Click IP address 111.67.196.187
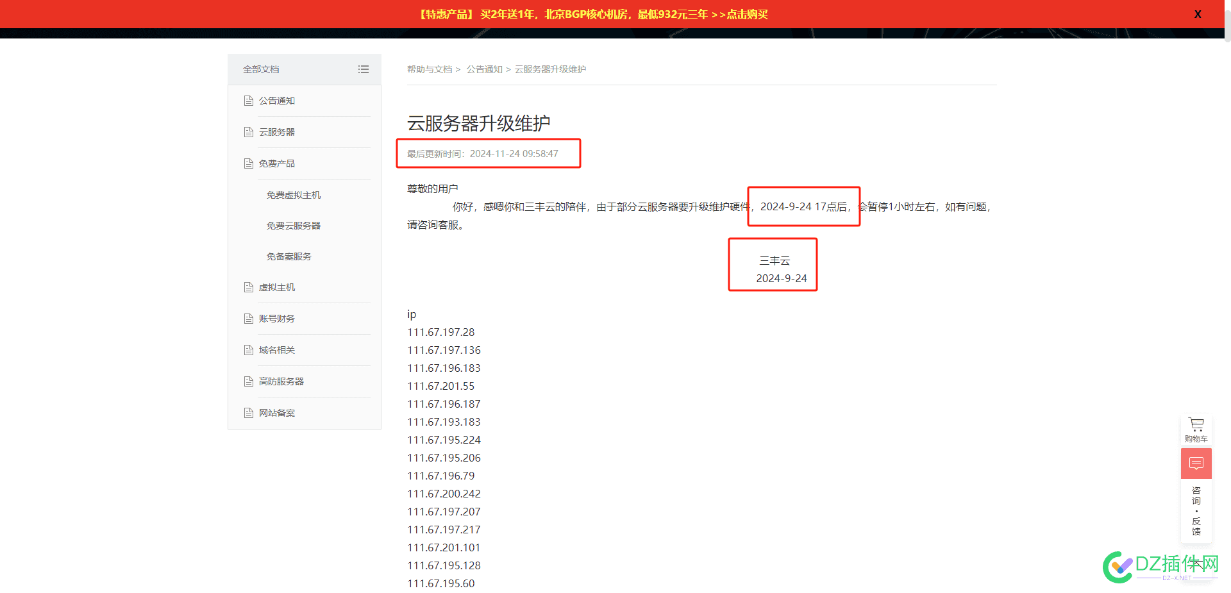 444,404
